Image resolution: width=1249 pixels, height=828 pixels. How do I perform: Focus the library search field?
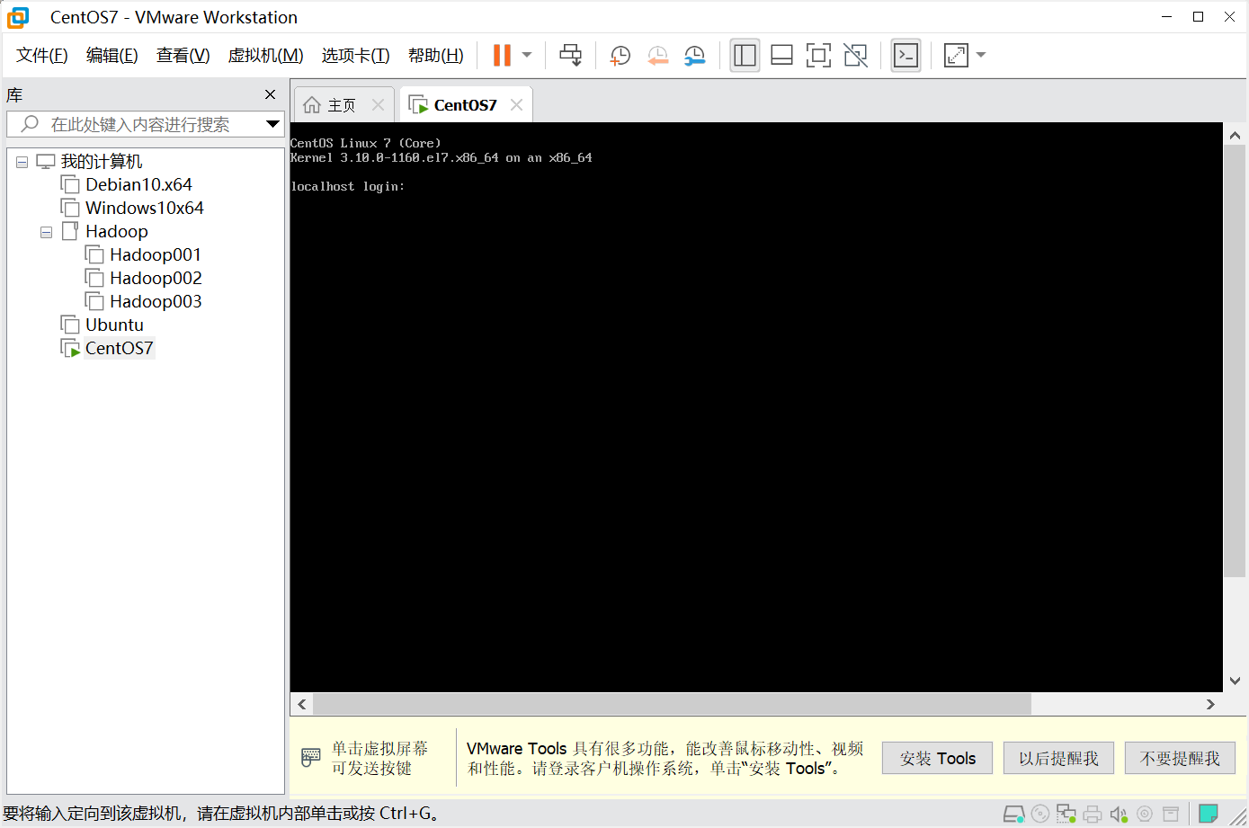[x=140, y=124]
